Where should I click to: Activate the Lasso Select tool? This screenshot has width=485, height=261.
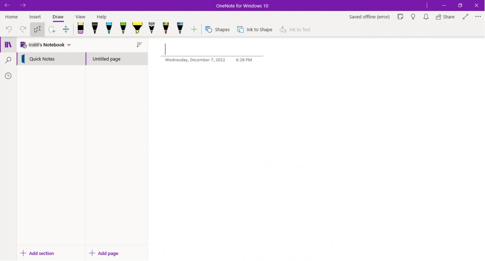[52, 29]
